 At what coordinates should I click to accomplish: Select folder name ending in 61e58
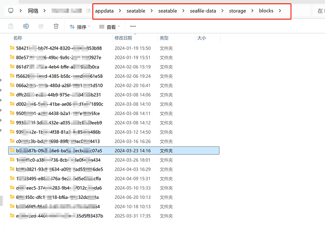point(114,76)
